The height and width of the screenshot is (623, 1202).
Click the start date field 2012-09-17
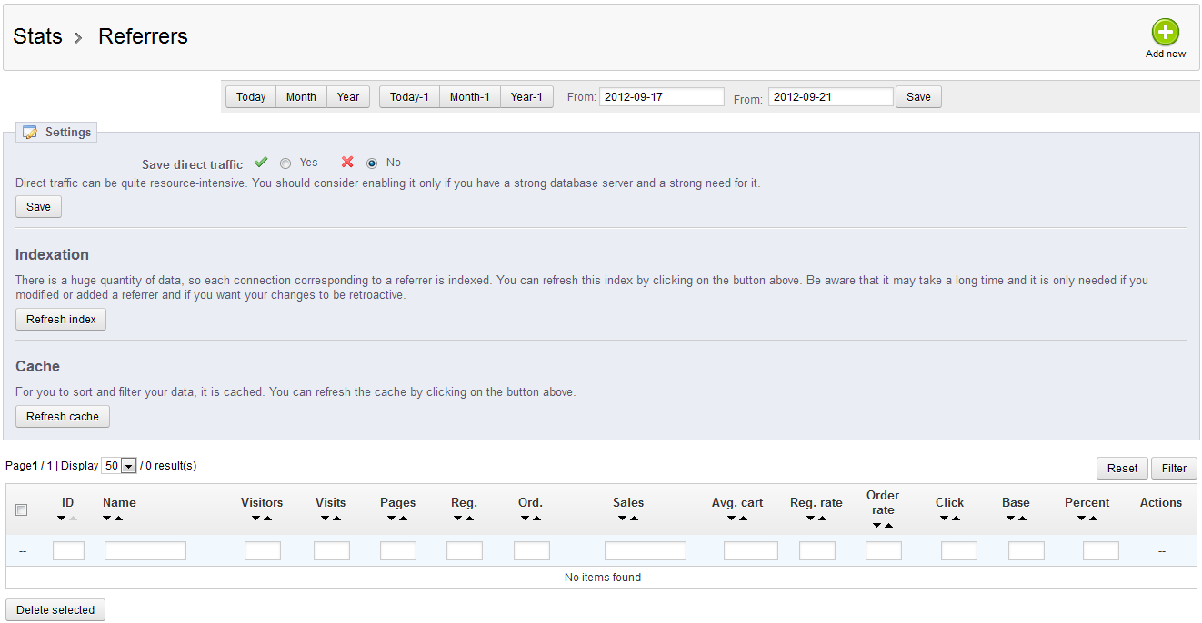[x=661, y=97]
